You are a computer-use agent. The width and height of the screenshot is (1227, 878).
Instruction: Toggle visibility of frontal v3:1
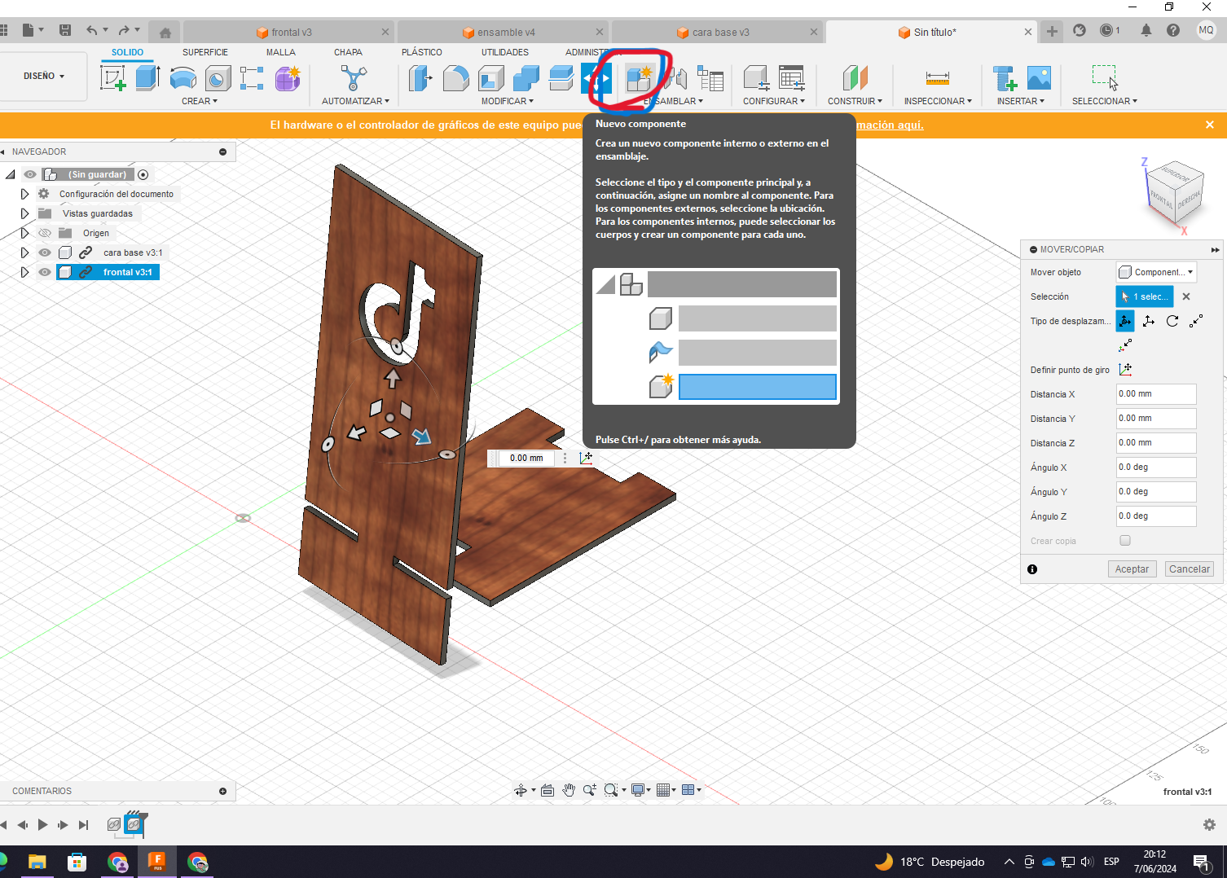click(45, 272)
